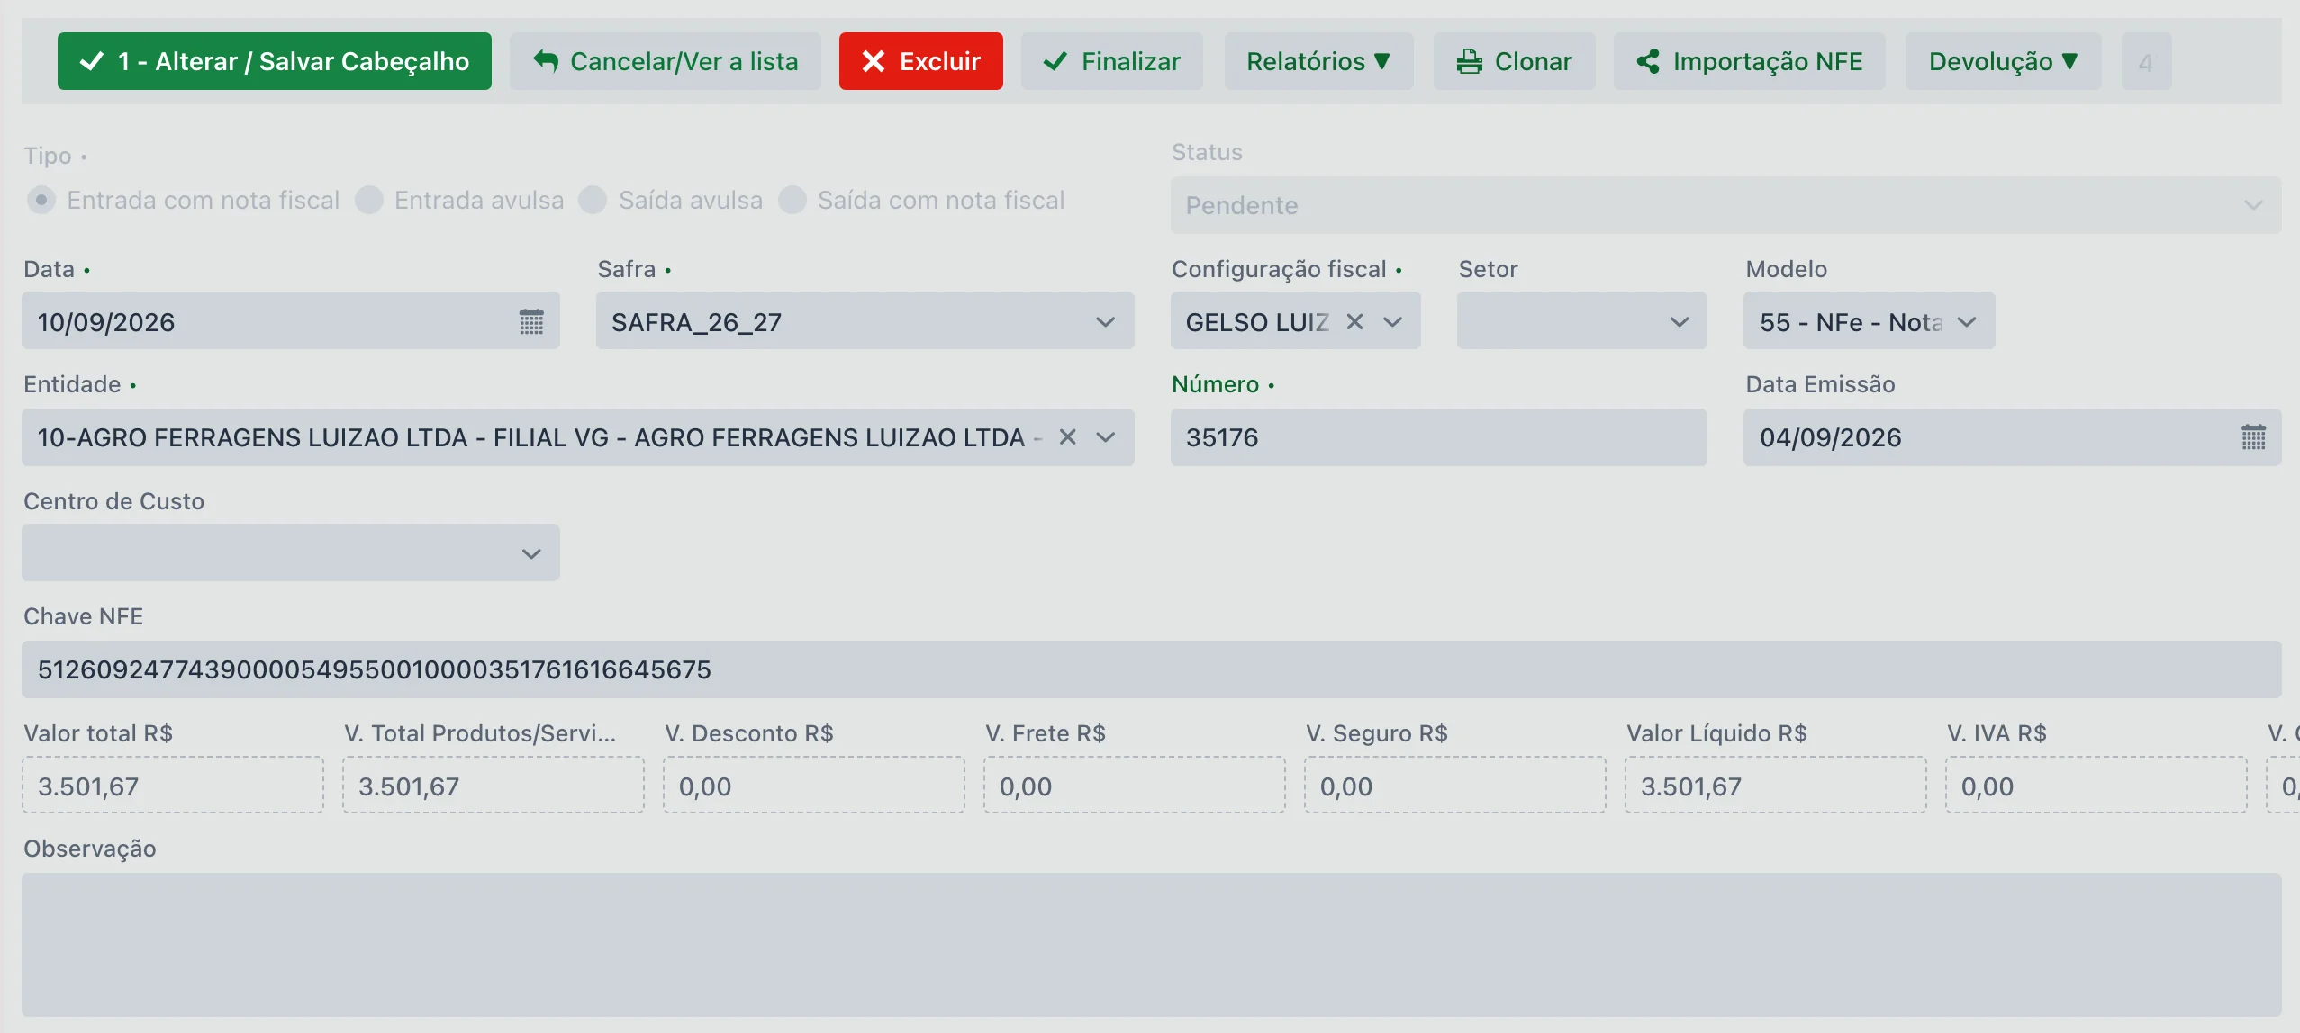Click the printer icon on Clonar
Viewport: 2300px width, 1033px height.
(1470, 61)
